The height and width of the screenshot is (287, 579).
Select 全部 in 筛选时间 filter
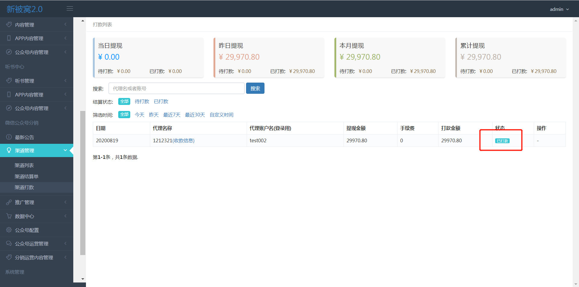[x=124, y=115]
